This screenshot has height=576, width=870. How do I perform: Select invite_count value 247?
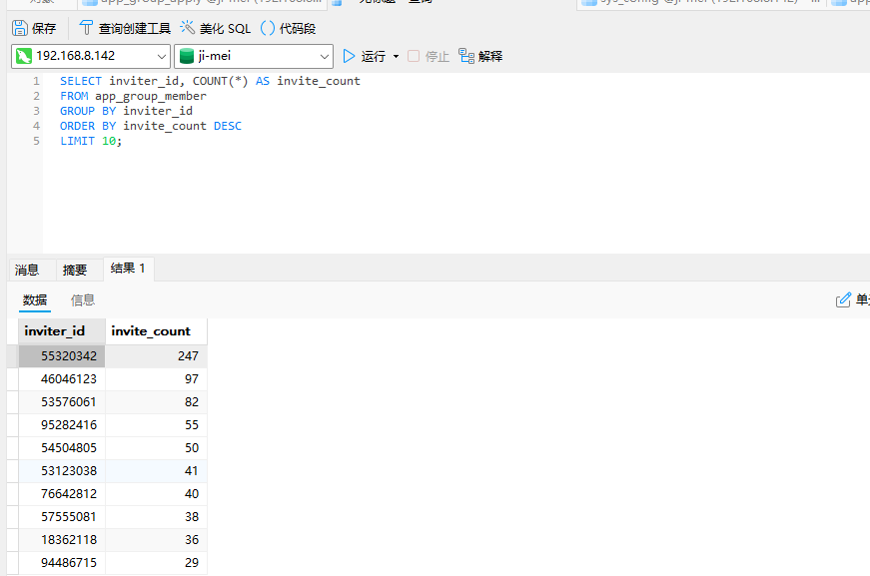[x=157, y=356]
